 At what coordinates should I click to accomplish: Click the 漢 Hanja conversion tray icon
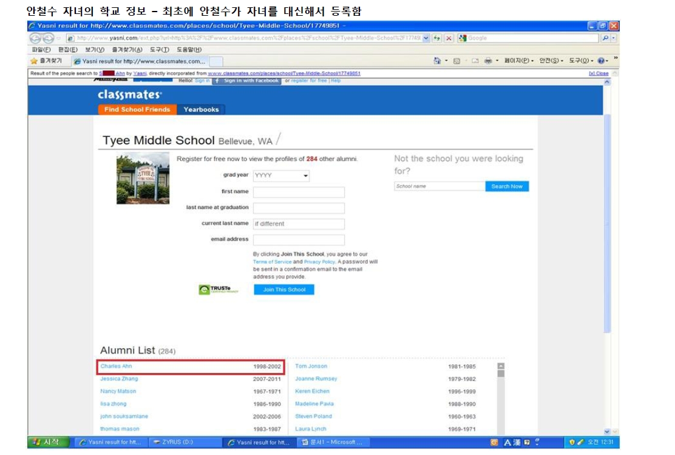(517, 442)
